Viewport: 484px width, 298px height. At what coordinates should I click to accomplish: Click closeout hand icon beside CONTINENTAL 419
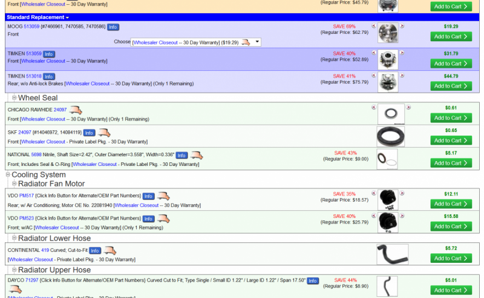tap(110, 250)
